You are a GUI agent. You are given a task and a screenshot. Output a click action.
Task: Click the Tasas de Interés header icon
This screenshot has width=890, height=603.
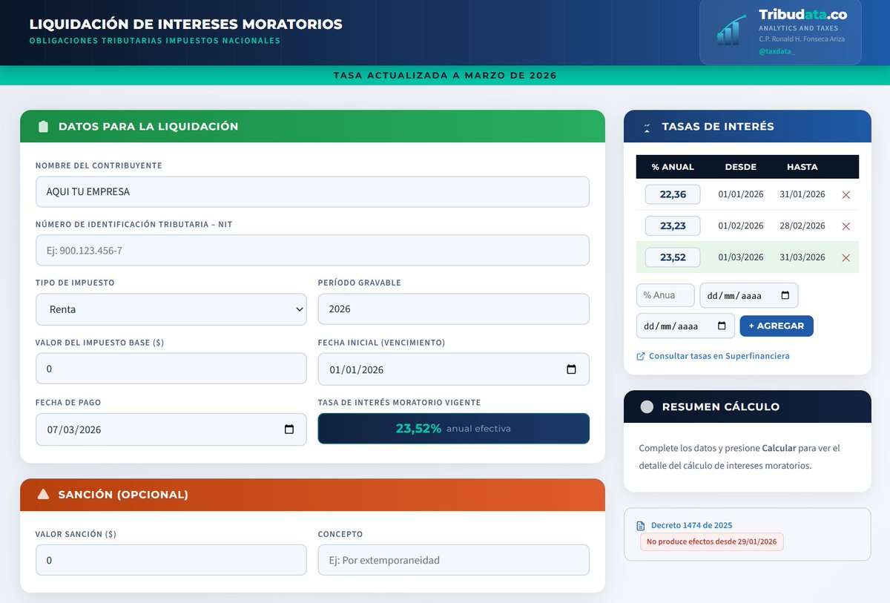pos(647,127)
